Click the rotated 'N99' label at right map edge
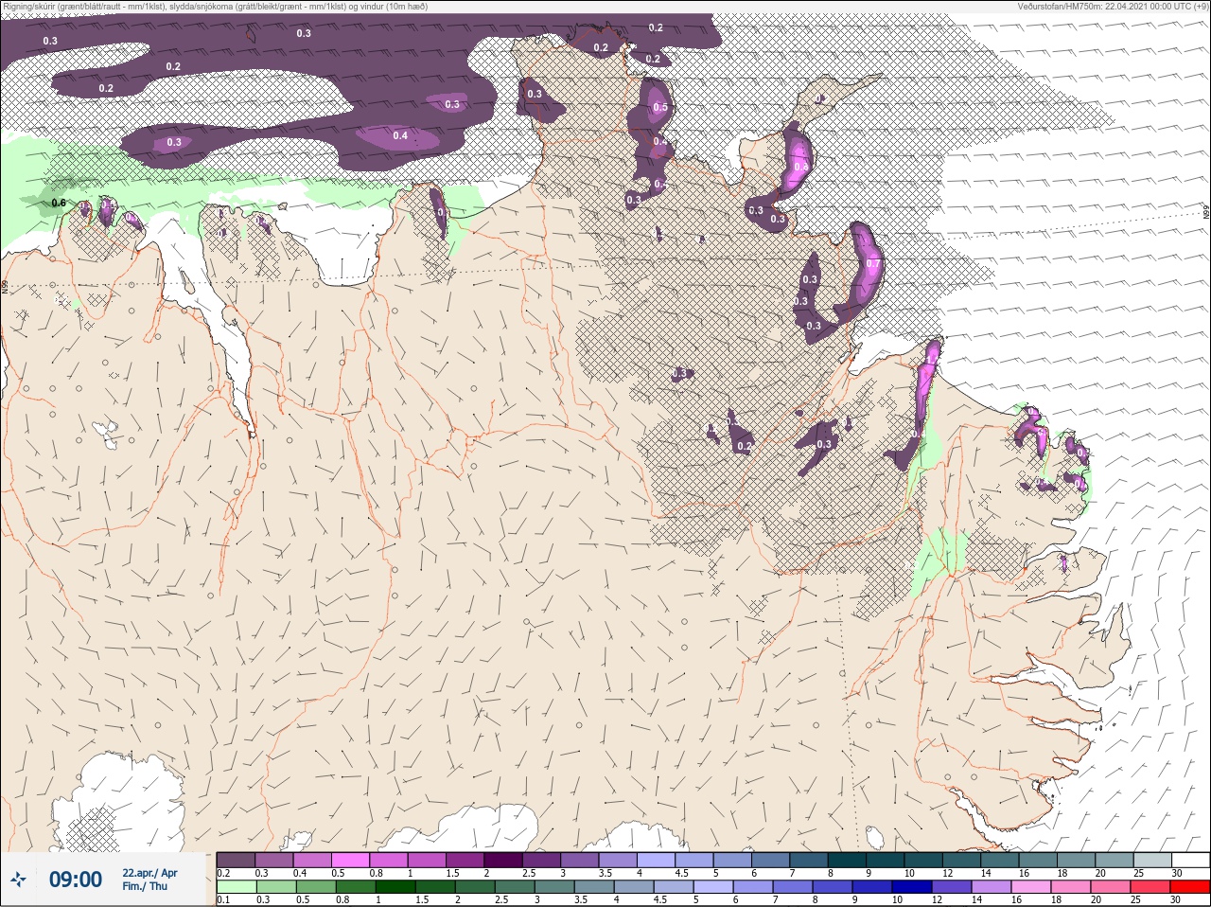 (x=1206, y=213)
